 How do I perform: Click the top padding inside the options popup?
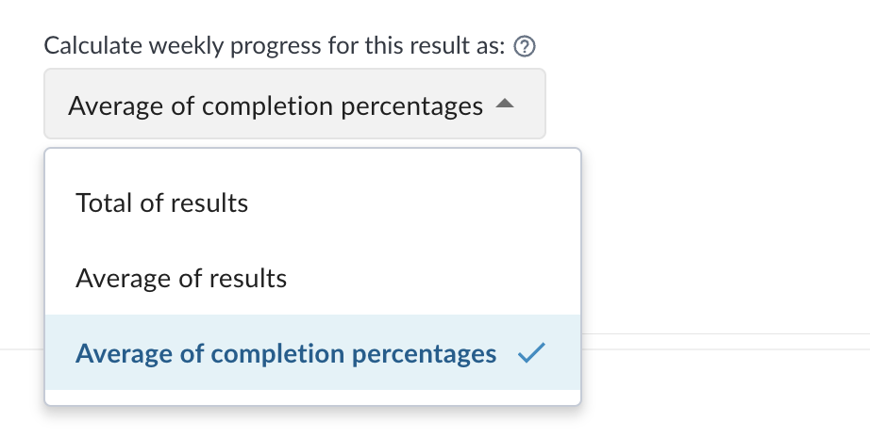(x=313, y=156)
